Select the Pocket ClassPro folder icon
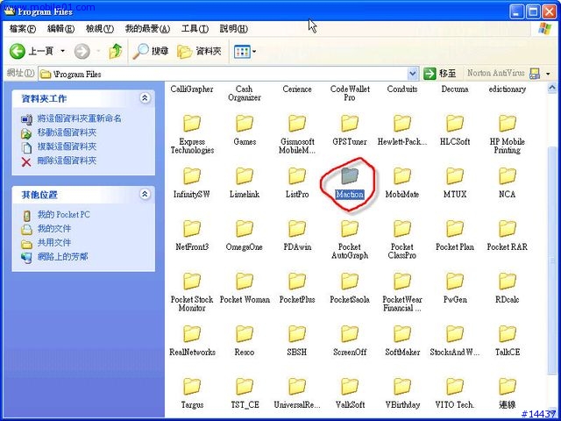This screenshot has height=421, width=561. [402, 228]
